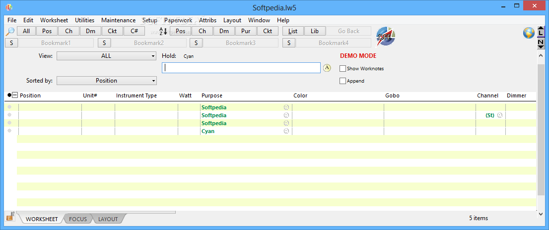The height and width of the screenshot is (230, 549).
Task: Open the Worksheet menu
Action: (x=54, y=20)
